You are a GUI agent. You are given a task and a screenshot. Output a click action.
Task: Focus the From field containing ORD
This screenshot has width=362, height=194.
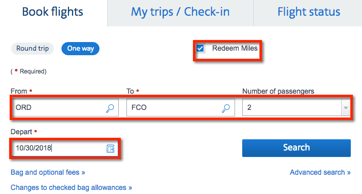pyautogui.click(x=65, y=107)
